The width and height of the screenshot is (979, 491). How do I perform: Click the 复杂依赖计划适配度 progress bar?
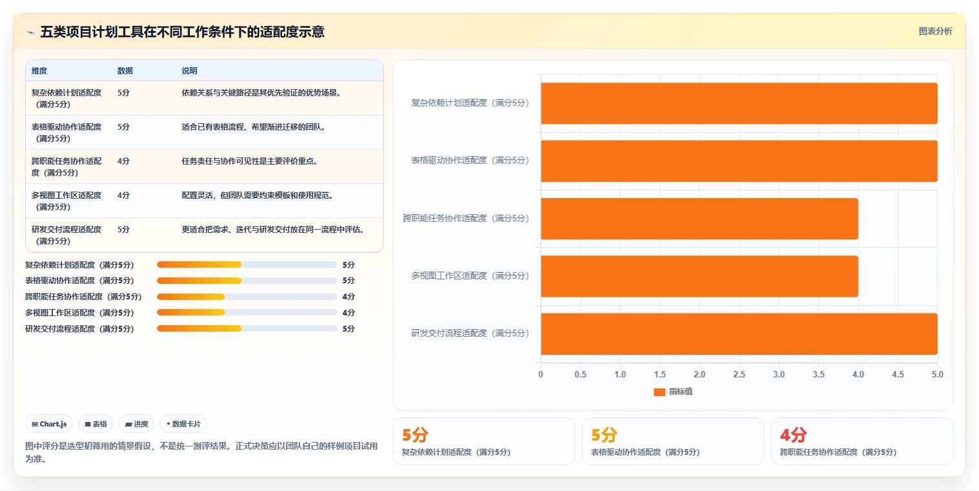tap(247, 265)
